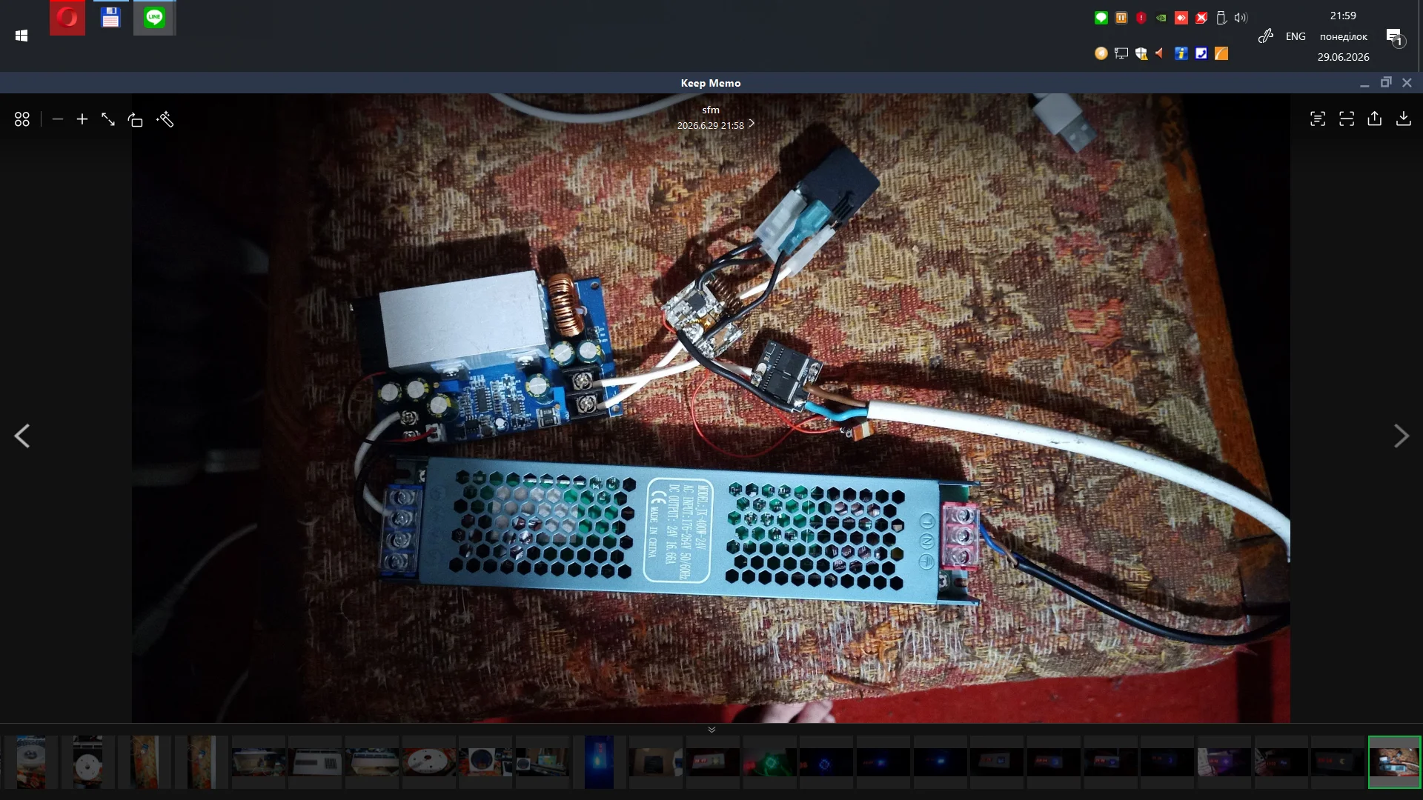
Task: Click the safely remove USB hardware tray icon
Action: [1221, 18]
